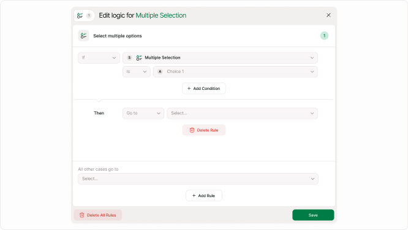This screenshot has height=230, width=408.
Task: Click the checklist icon beside Select multiple options
Action: point(83,36)
